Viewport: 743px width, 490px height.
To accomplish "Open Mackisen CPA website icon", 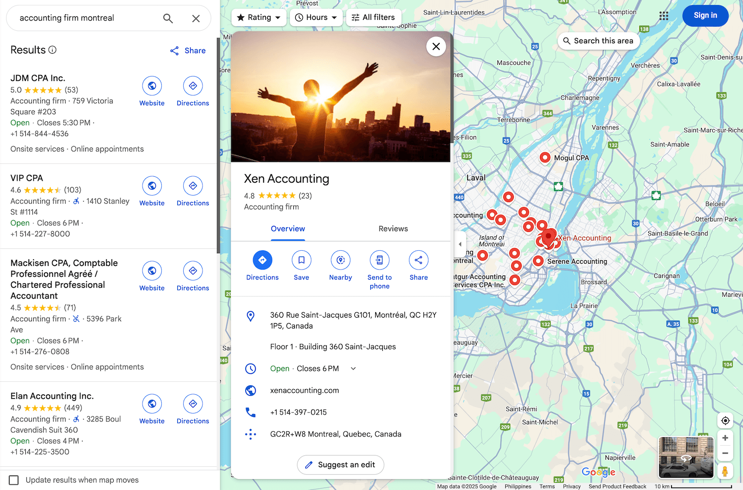I will 152,271.
